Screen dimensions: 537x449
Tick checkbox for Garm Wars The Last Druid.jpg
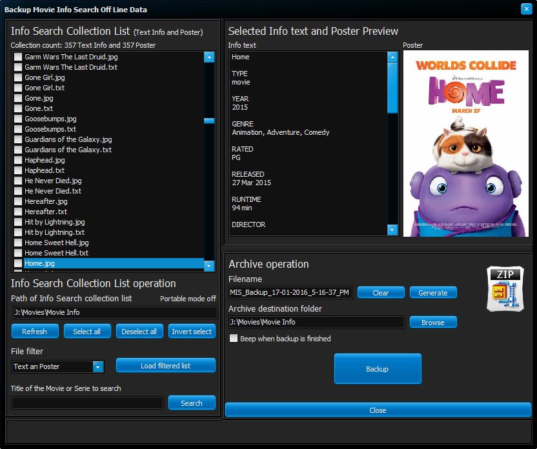coord(18,57)
